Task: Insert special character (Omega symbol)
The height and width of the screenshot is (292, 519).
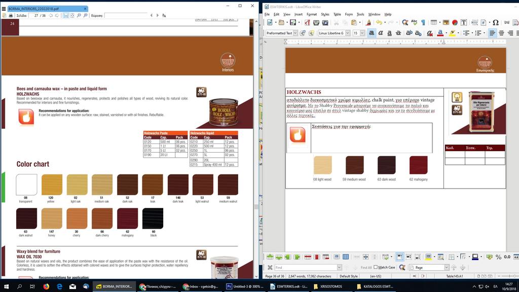Action: pos(496,22)
